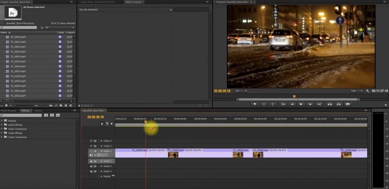Screen dimensions: 389x189
Task: Click Project panel thumbnail zoom slider
Action: point(24,106)
